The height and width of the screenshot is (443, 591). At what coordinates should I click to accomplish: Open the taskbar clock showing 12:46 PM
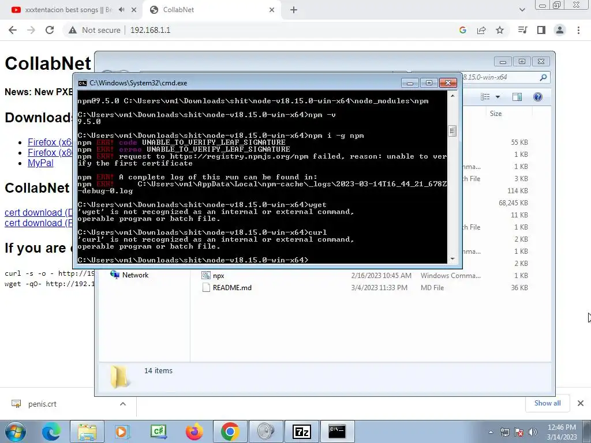(x=562, y=432)
